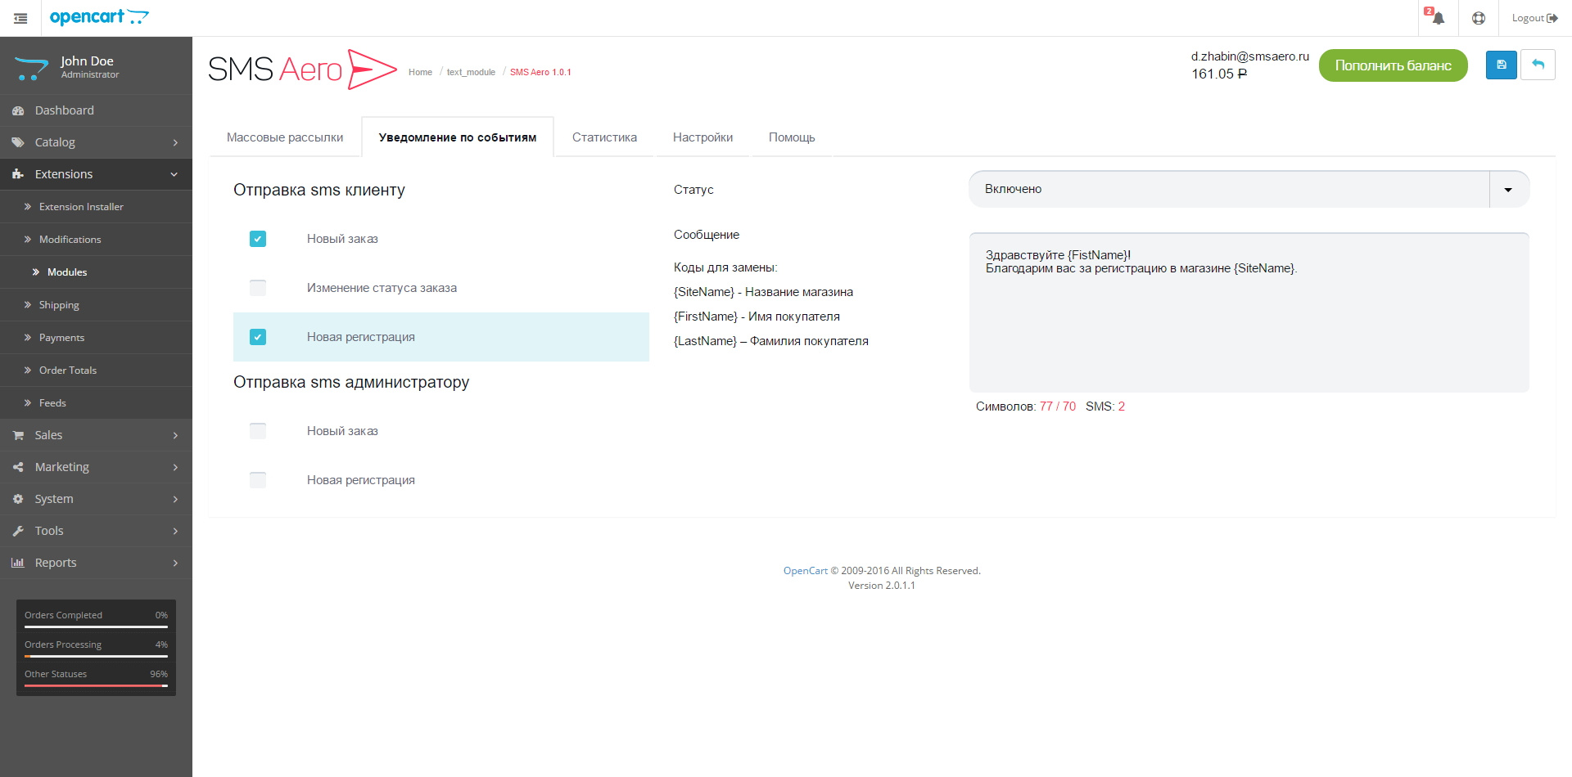
Task: Click the {LastName} replacement code line
Action: pos(770,341)
